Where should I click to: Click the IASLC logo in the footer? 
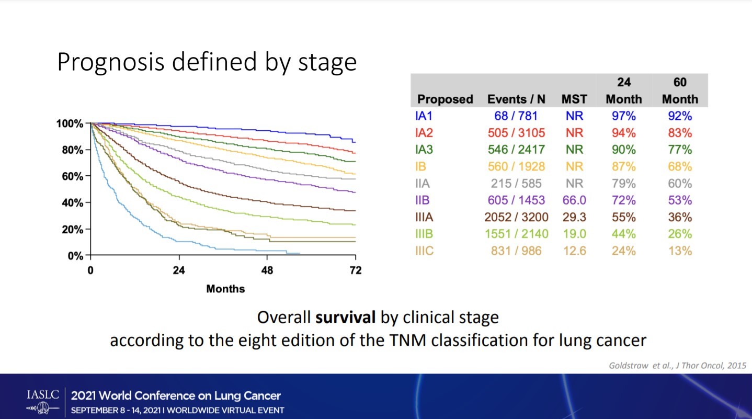[39, 401]
